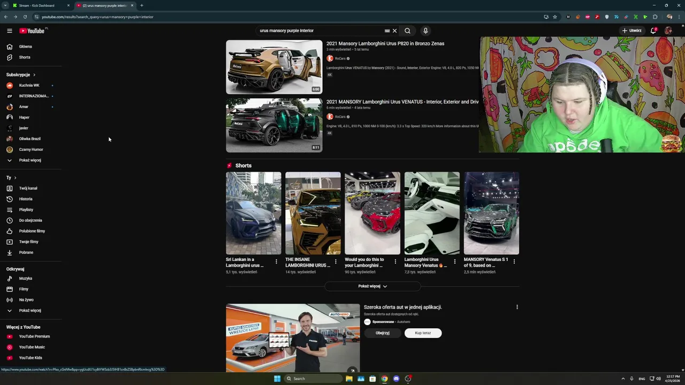685x385 pixels.
Task: Expand the Ty section chevron
Action: [15, 178]
